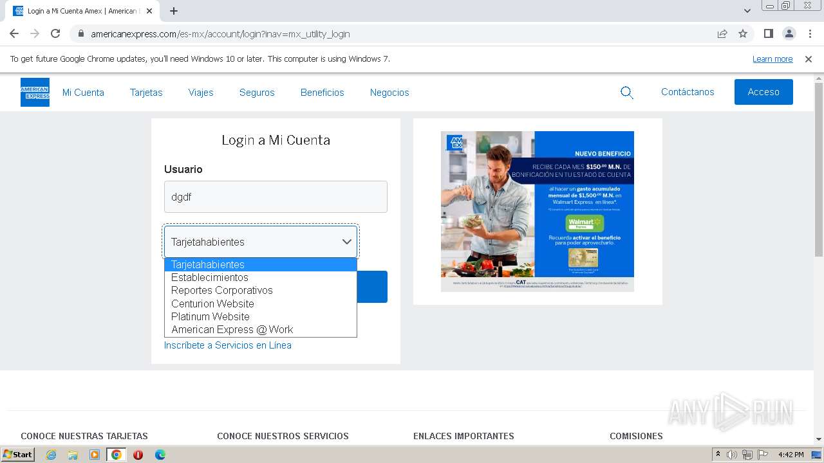Open the Action Center flag icon
Screen dimensions: 824x463
tap(762, 455)
